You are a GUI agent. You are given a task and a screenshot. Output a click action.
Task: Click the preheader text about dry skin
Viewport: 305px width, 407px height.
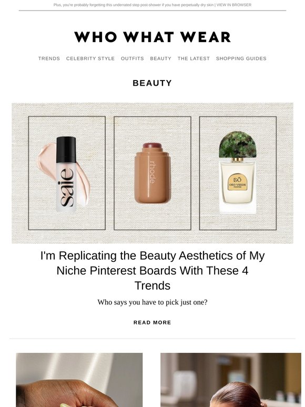(134, 5)
